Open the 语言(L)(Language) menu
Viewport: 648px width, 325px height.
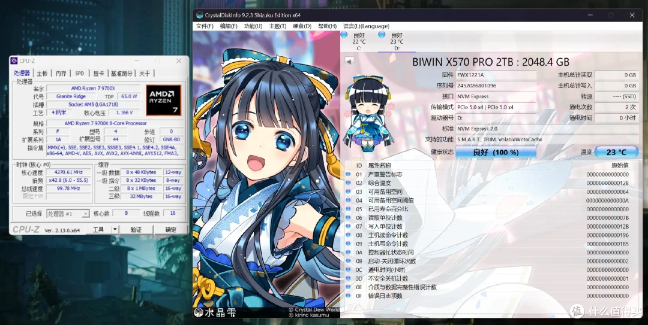pos(366,26)
